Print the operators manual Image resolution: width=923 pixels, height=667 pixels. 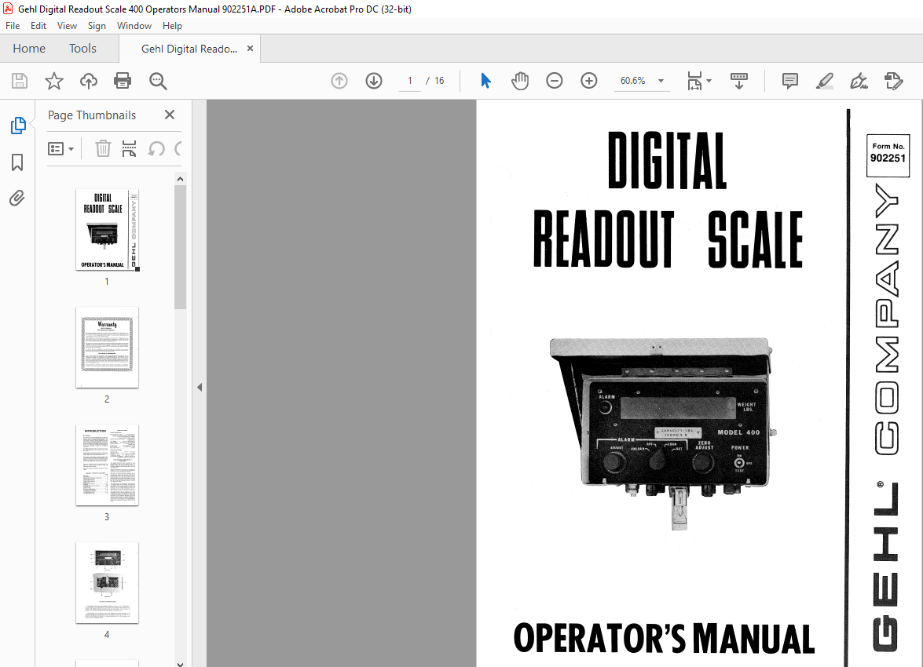pos(123,81)
